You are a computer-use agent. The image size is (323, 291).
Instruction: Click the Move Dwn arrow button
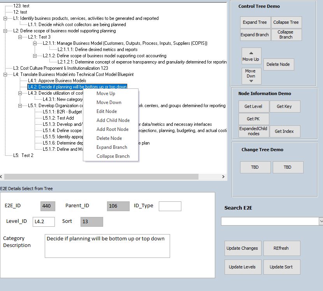[x=251, y=76]
